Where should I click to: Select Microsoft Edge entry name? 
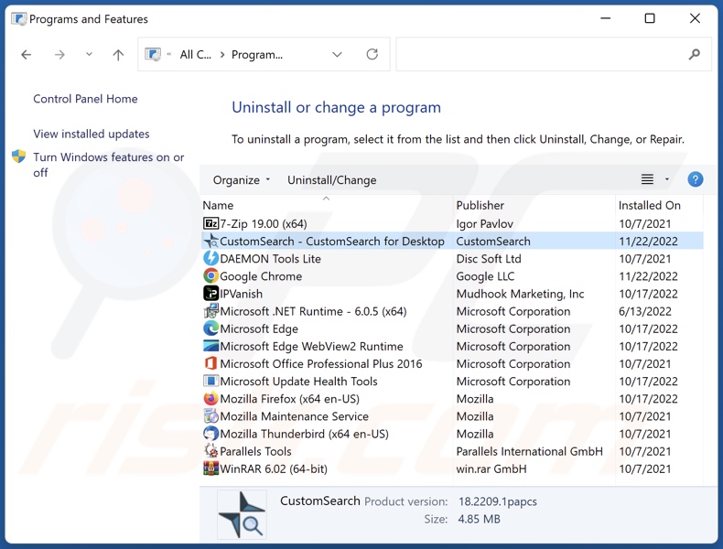click(259, 328)
